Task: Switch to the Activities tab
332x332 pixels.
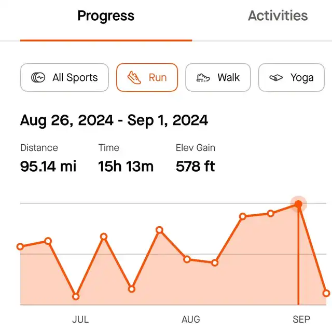Action: coord(278,16)
